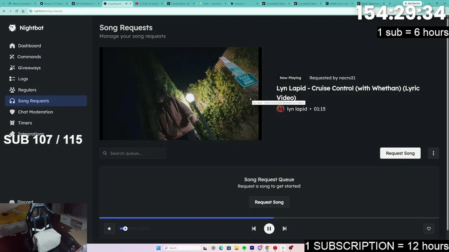
Task: Click the Windows taskbar search box
Action: click(182, 248)
